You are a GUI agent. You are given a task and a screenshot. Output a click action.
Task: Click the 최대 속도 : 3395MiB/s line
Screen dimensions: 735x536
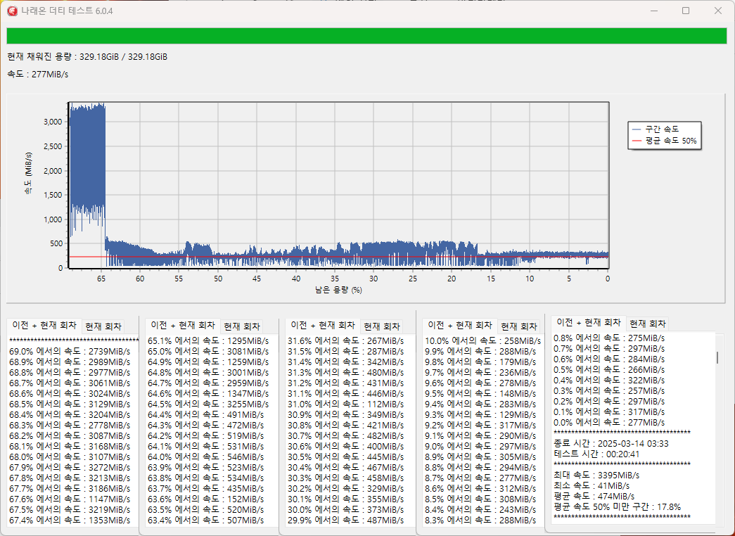pos(596,475)
